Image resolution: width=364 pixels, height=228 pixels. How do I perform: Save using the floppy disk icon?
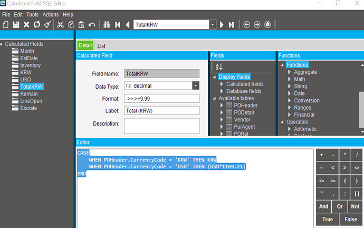click(16, 25)
